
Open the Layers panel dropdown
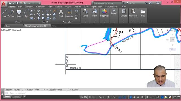(85, 22)
